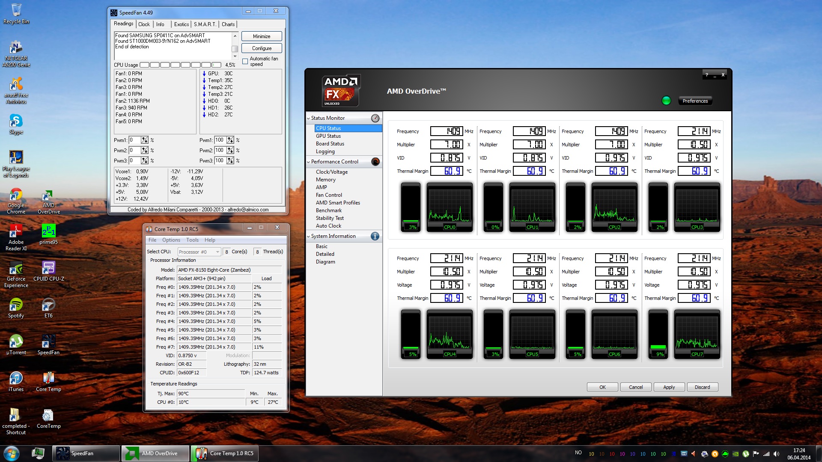Switch to SpeedFan Clock tab
This screenshot has height=462, width=822.
144,24
